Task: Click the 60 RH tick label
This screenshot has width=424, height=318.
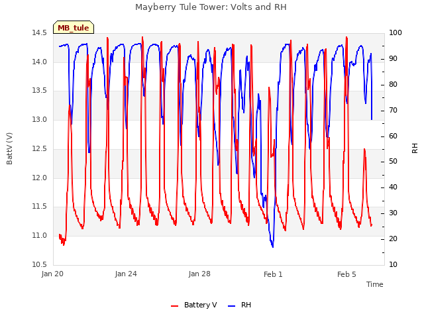Action: [x=393, y=136]
